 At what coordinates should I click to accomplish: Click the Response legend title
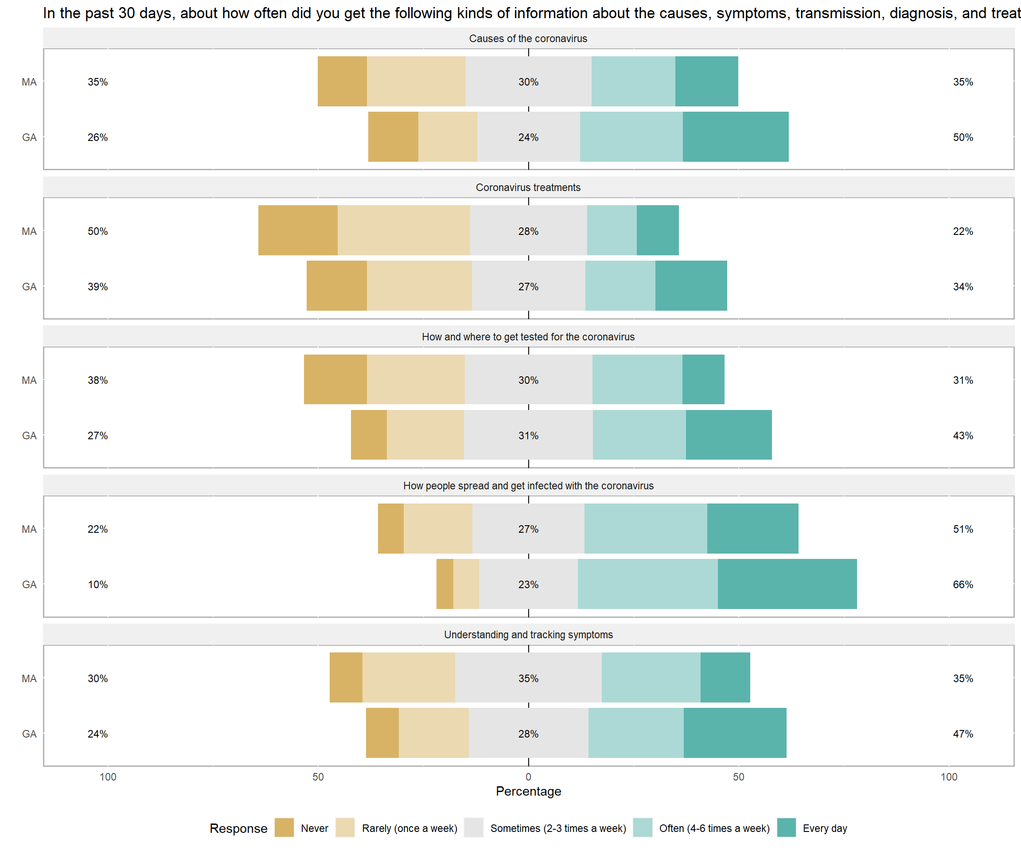[238, 828]
